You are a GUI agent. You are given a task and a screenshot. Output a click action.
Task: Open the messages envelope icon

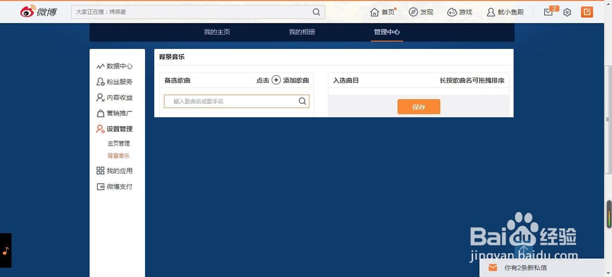click(x=549, y=12)
